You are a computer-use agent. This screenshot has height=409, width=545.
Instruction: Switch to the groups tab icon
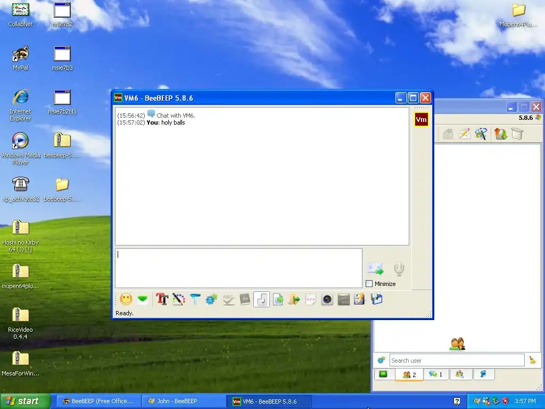coord(460,374)
